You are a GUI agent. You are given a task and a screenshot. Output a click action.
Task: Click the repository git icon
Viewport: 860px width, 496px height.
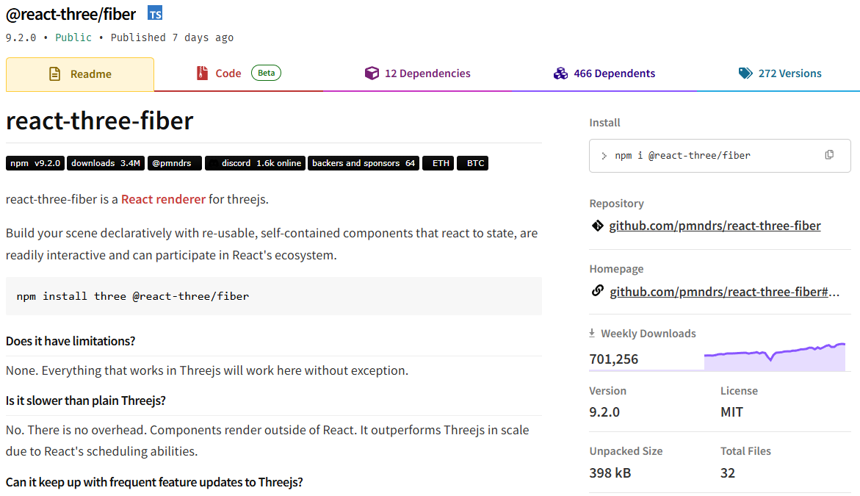tap(597, 226)
